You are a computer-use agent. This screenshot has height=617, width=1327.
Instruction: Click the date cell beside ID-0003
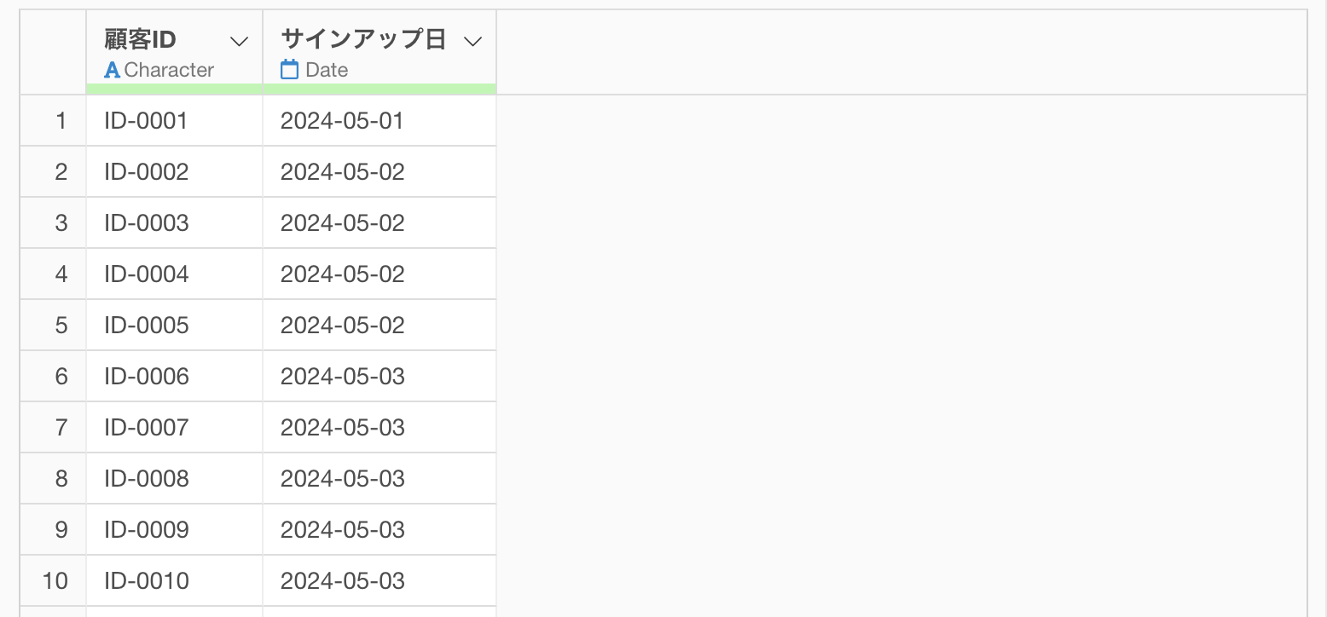coord(342,223)
